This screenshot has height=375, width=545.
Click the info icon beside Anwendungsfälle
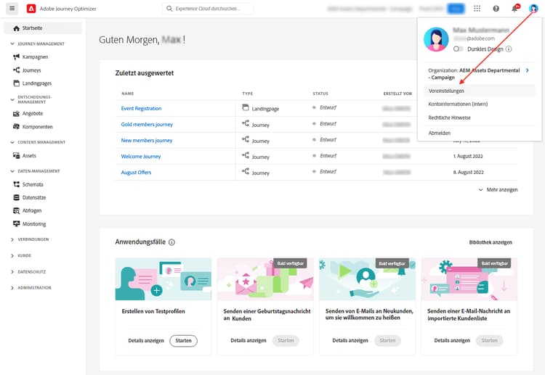click(x=171, y=242)
